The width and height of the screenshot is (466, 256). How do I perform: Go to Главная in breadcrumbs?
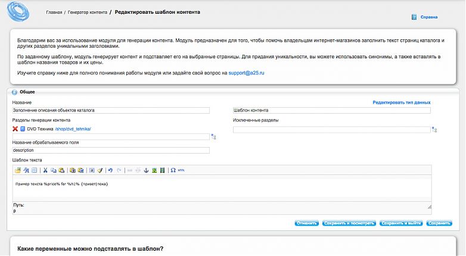point(54,12)
